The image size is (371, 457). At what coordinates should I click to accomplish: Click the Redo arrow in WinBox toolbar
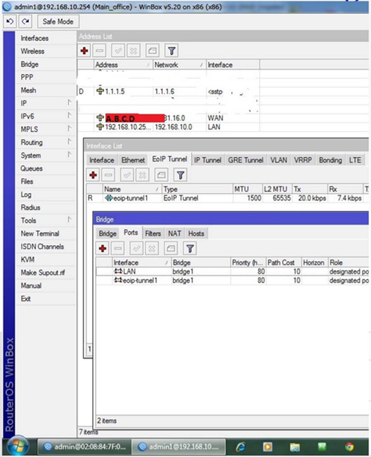[25, 22]
